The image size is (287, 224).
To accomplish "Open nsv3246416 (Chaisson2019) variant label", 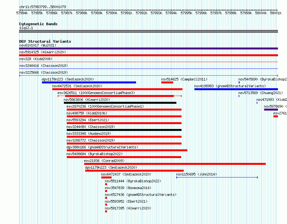I will coord(44,66).
